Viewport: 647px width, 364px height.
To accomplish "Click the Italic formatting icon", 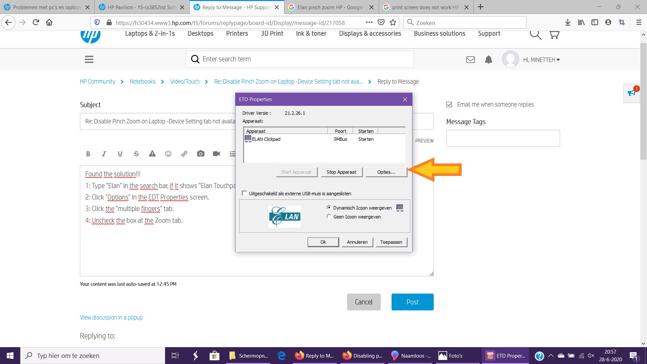I will tap(104, 154).
